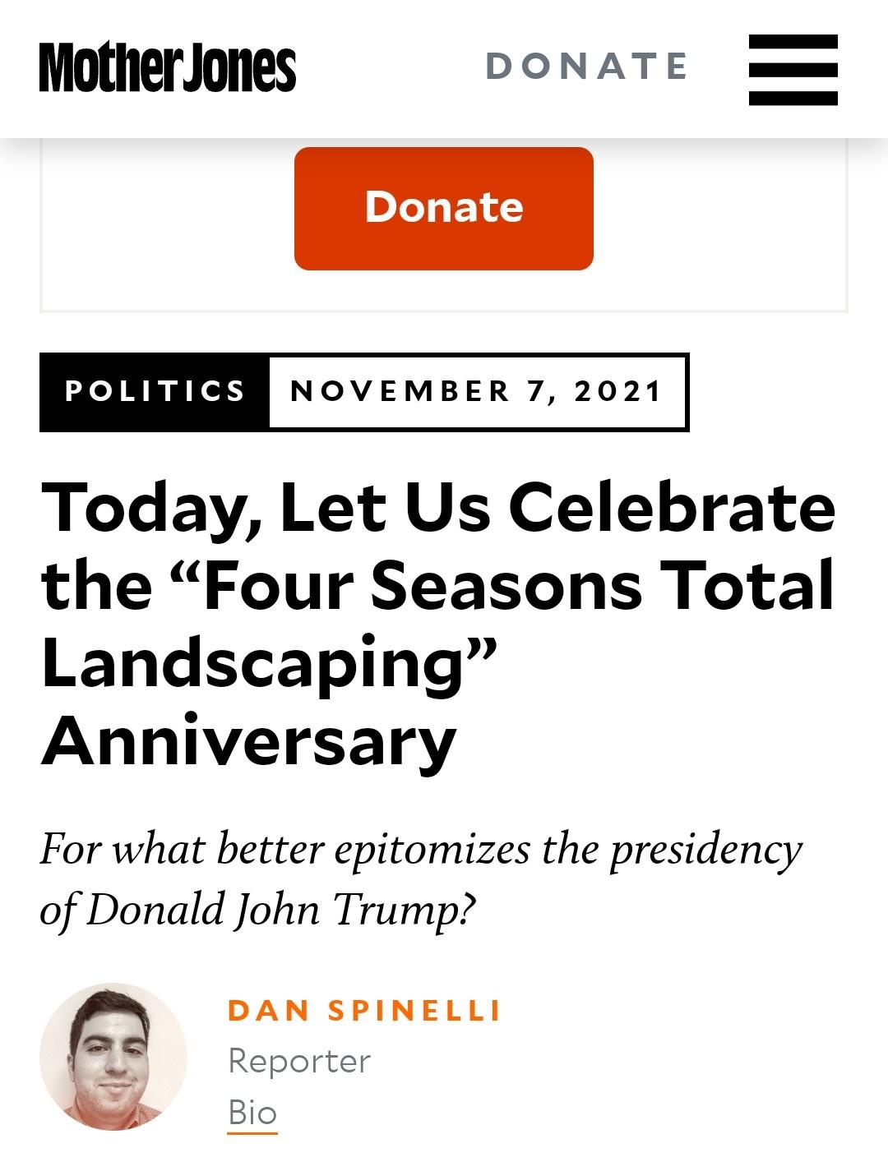
Task: Click Dan Spinelli's author photo
Action: pos(113,1056)
